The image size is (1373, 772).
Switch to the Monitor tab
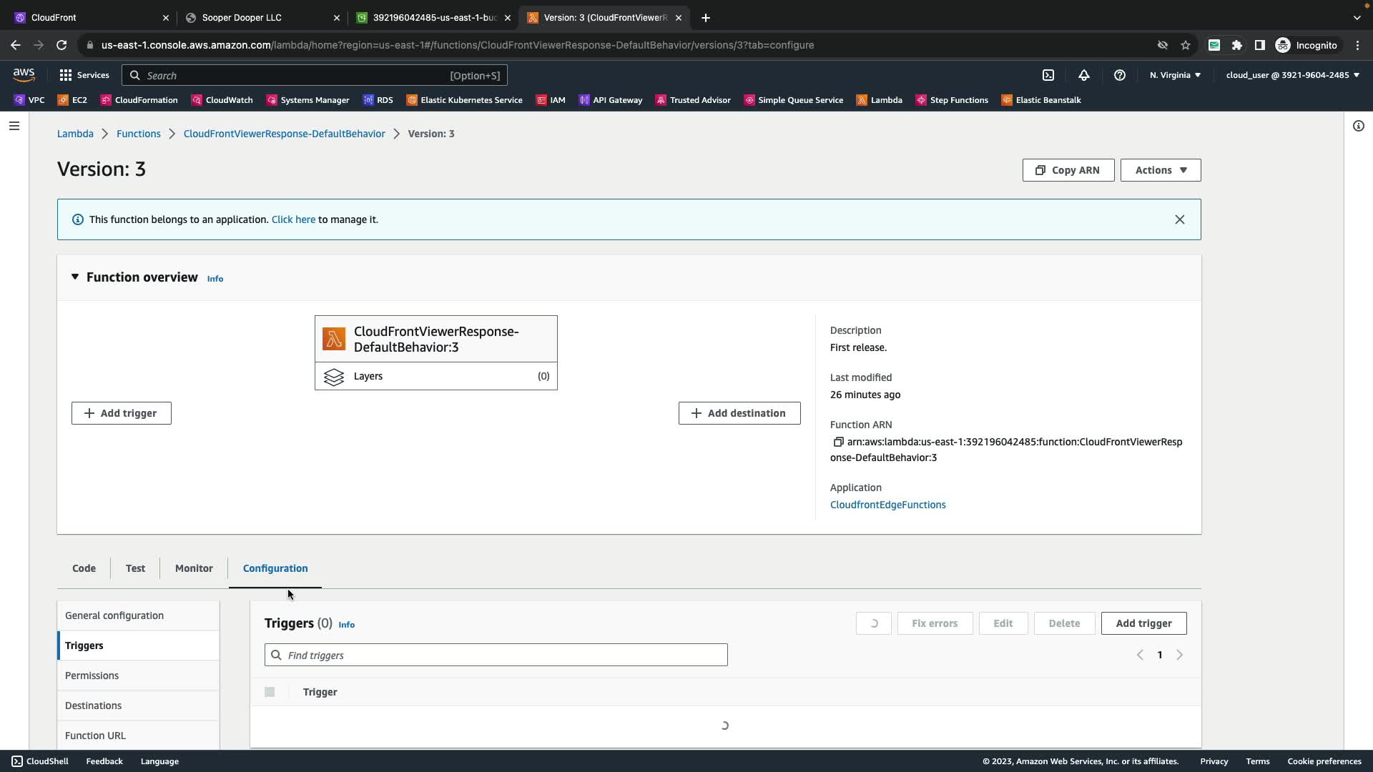[194, 568]
